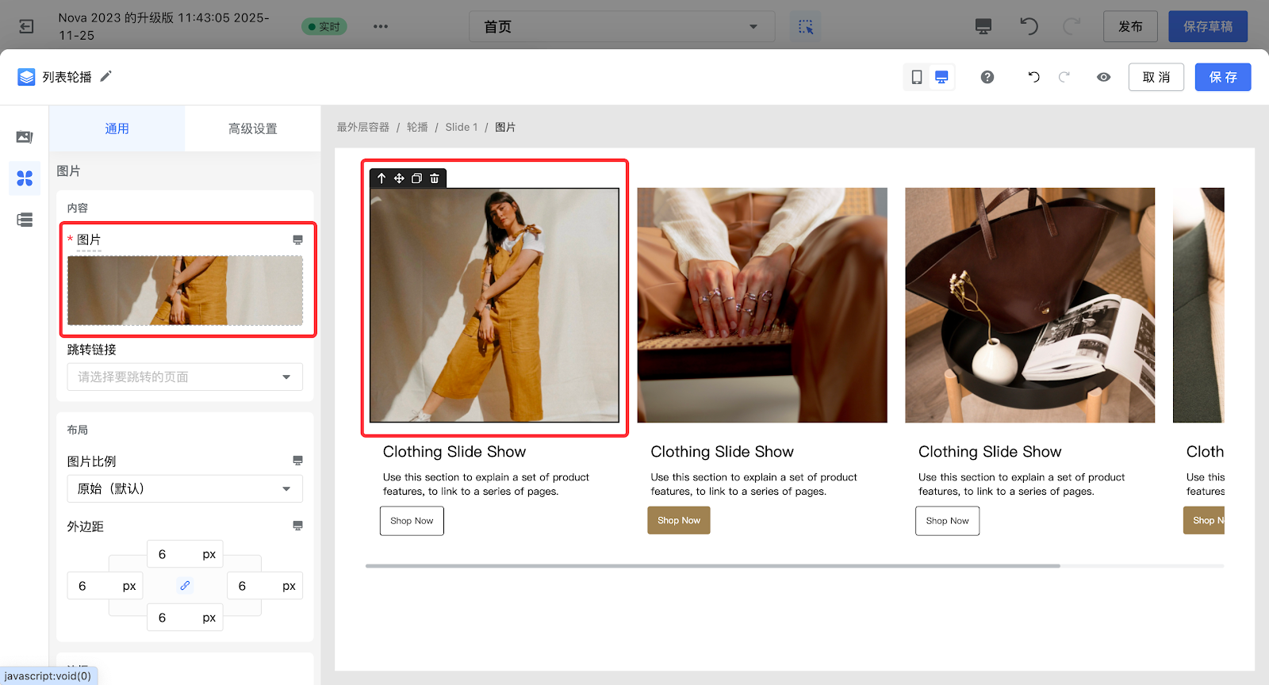
Task: Switch to the 高级设置 tab
Action: (x=252, y=128)
